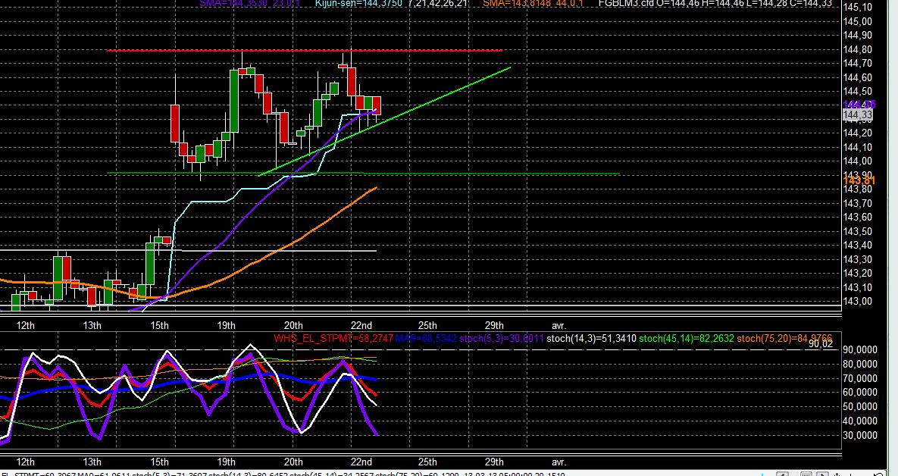Click the orange SMA=143,8148 indicator label

533,4
